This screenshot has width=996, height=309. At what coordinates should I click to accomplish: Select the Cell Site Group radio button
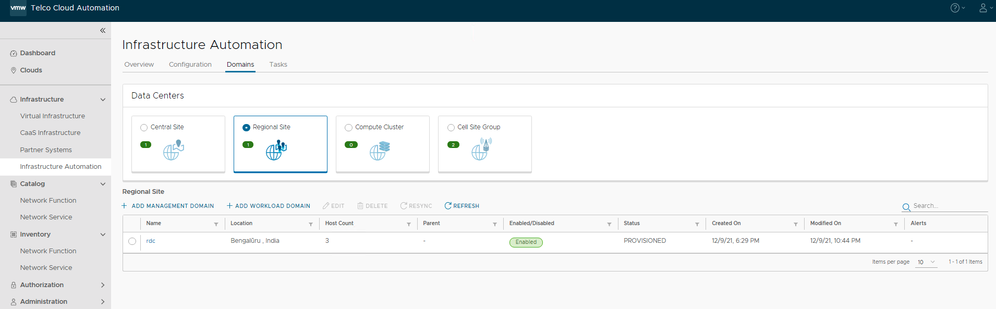point(451,128)
